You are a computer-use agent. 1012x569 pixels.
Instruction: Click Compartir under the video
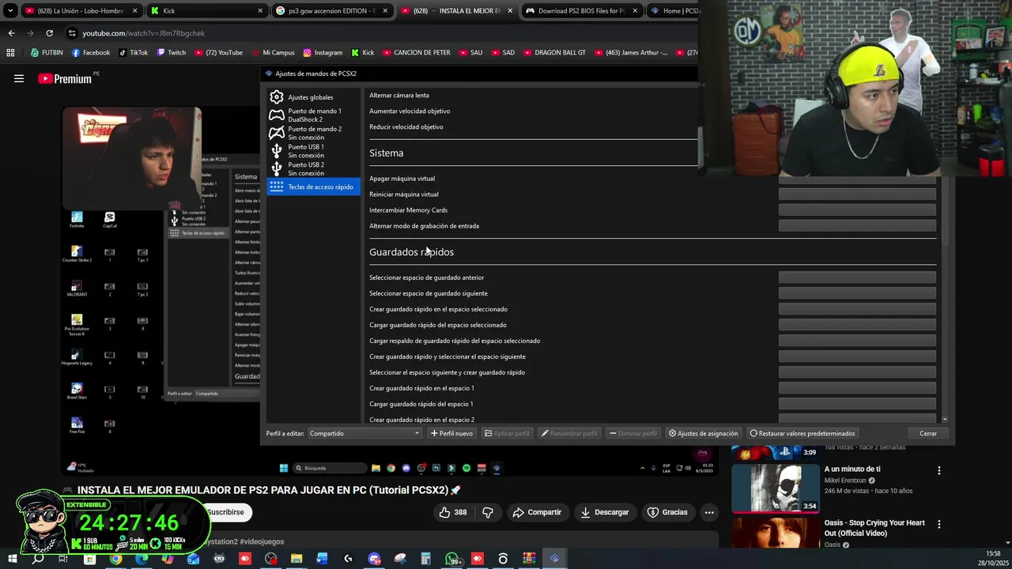pyautogui.click(x=537, y=512)
